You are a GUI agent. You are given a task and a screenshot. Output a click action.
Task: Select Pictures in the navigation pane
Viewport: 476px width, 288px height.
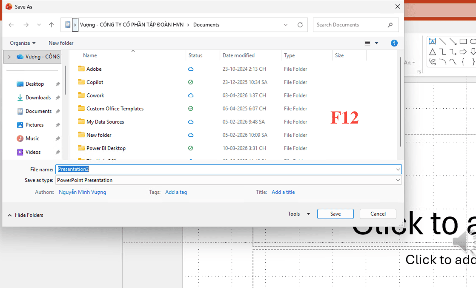tap(34, 125)
